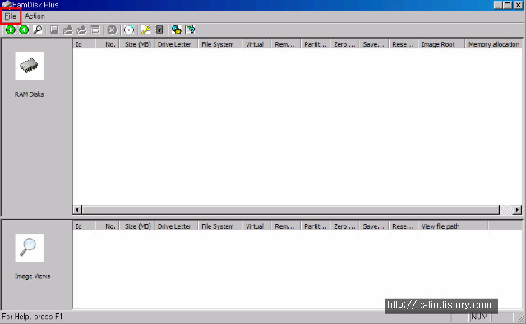The height and width of the screenshot is (324, 526).
Task: Click the grayed X remove toolbar icon
Action: pyautogui.click(x=112, y=30)
